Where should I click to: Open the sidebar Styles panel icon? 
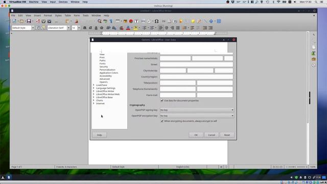pos(313,53)
